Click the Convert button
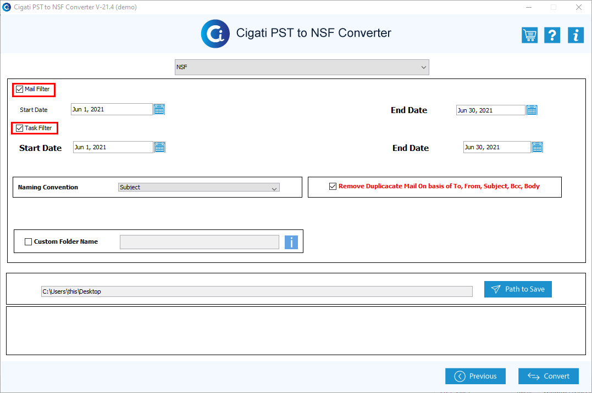 coord(548,376)
